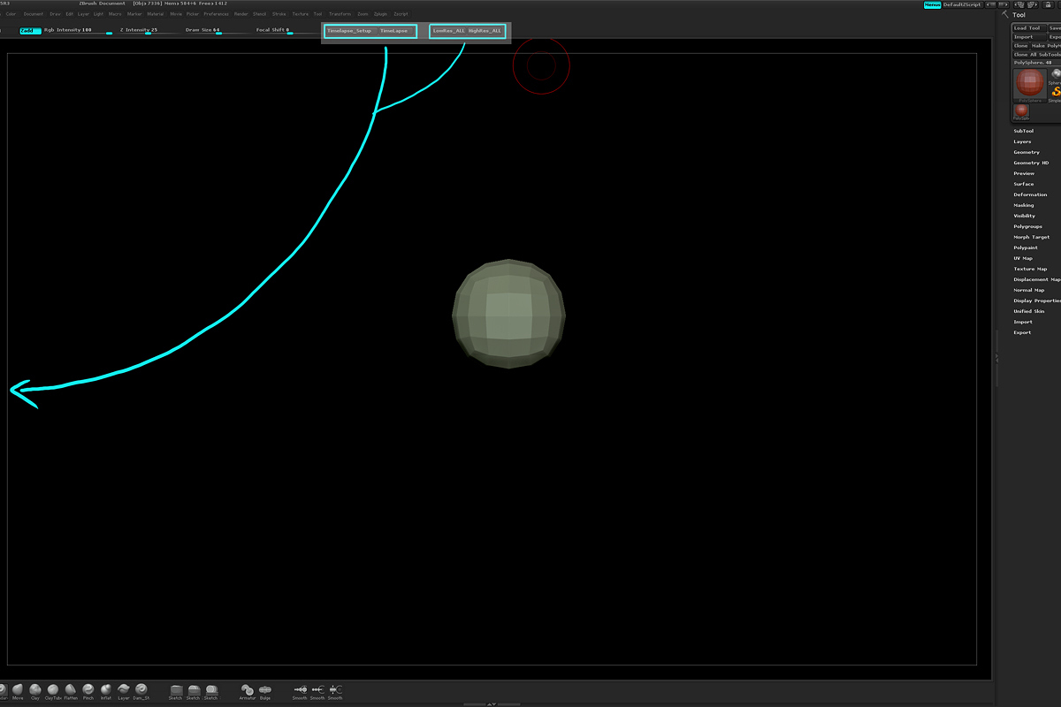Open the Draw menu
This screenshot has height=707, width=1061.
pos(56,14)
